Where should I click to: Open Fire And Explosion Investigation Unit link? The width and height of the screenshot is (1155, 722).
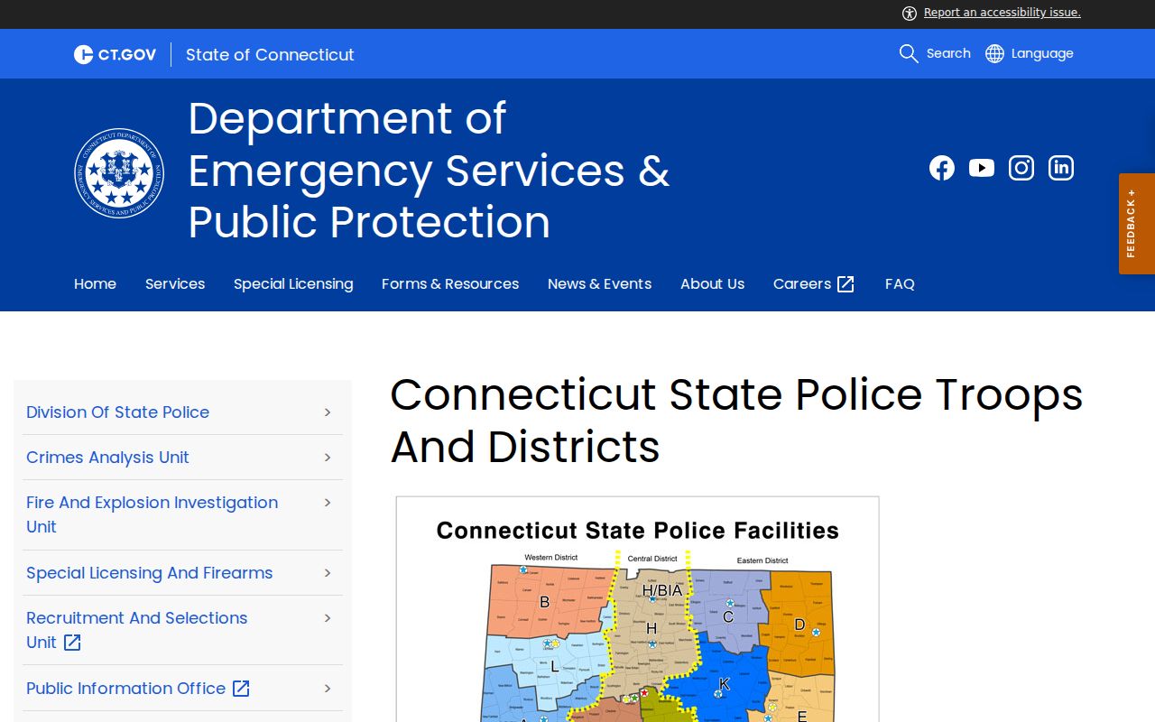point(152,514)
